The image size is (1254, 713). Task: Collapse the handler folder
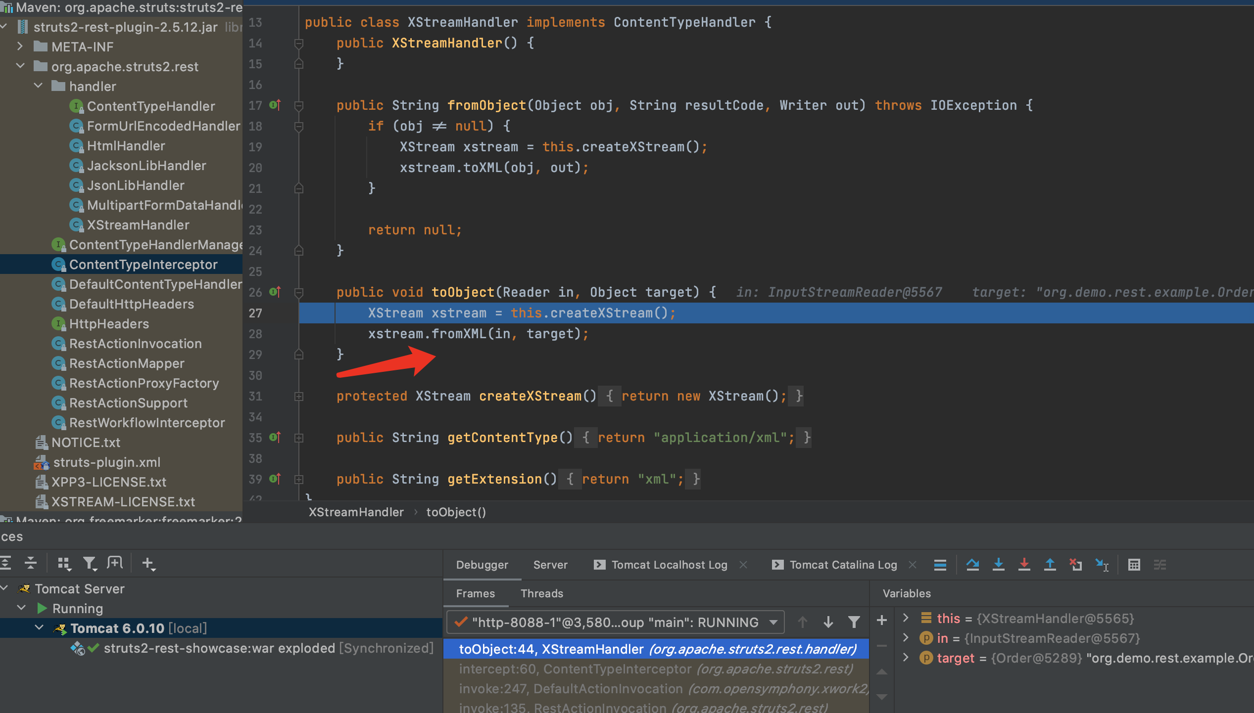(x=38, y=86)
